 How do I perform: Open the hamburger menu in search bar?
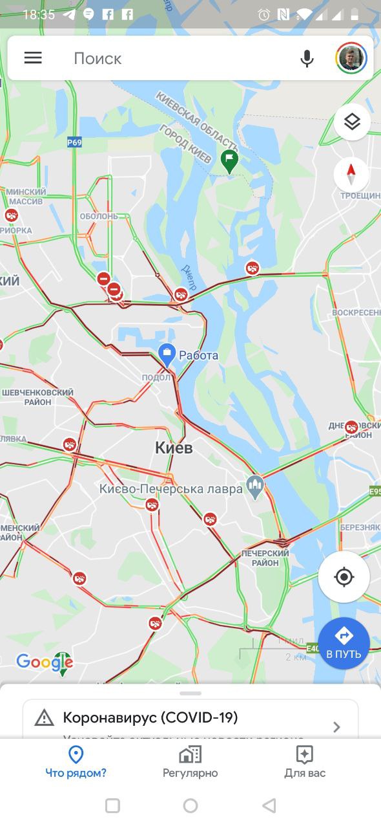click(x=33, y=58)
